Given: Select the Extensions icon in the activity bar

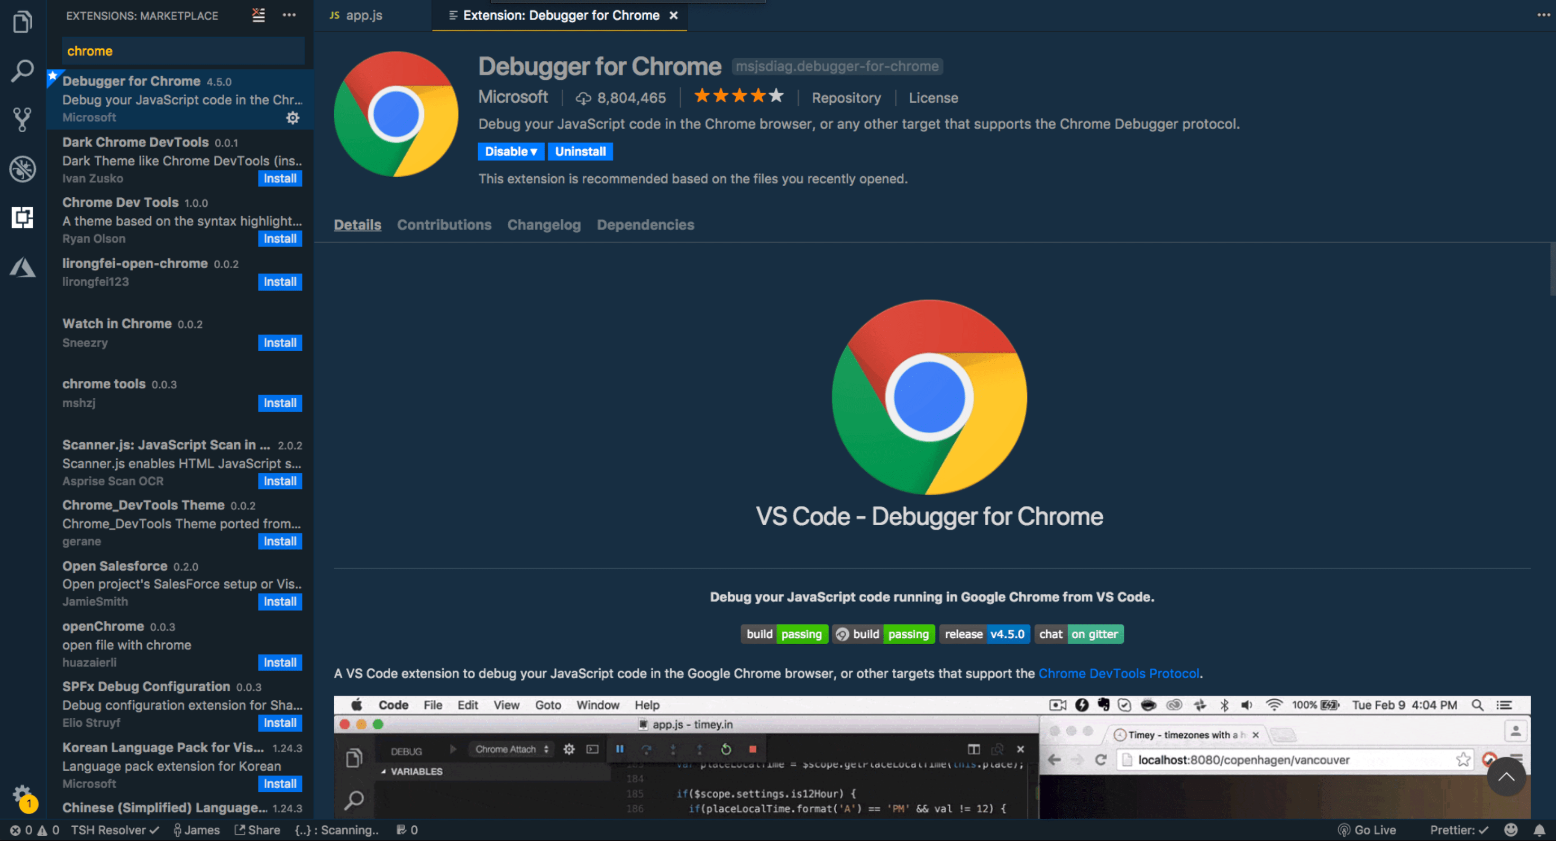Looking at the screenshot, I should pos(22,218).
